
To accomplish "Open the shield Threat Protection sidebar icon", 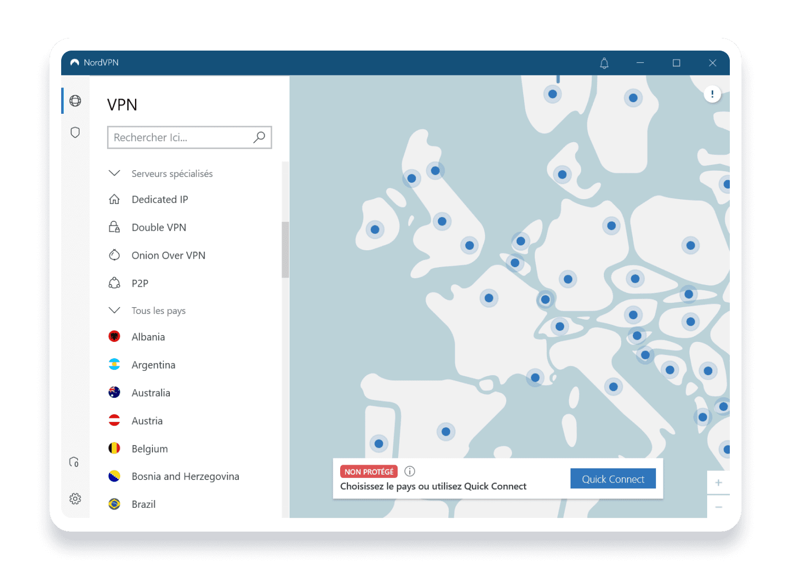I will click(75, 132).
